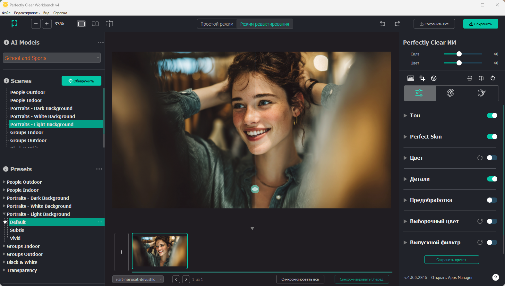The image size is (505, 286).
Task: Expand the Groups Indoor preset folder
Action: click(4, 246)
